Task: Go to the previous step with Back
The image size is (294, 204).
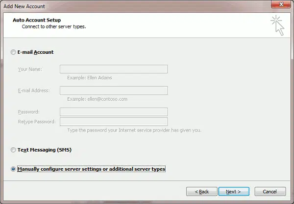Action: click(x=201, y=191)
